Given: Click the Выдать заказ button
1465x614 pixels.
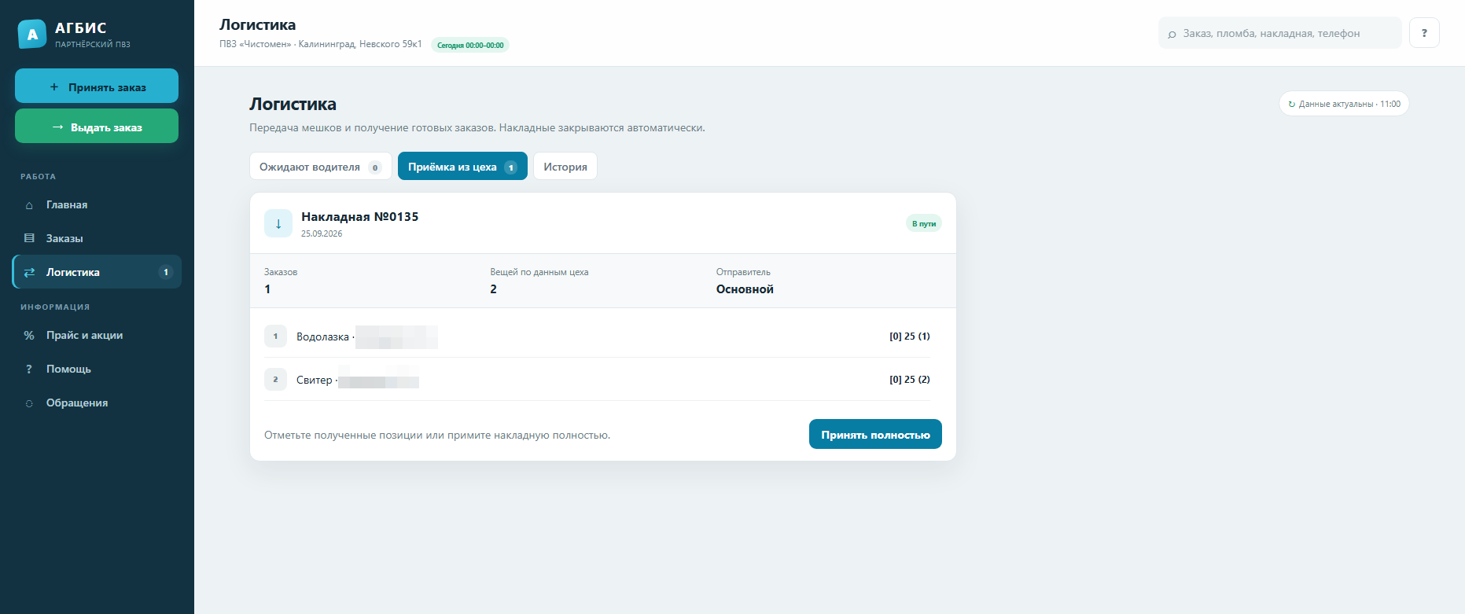Looking at the screenshot, I should [97, 127].
